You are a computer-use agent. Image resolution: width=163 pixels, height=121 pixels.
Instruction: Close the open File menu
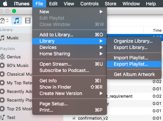(39, 4)
